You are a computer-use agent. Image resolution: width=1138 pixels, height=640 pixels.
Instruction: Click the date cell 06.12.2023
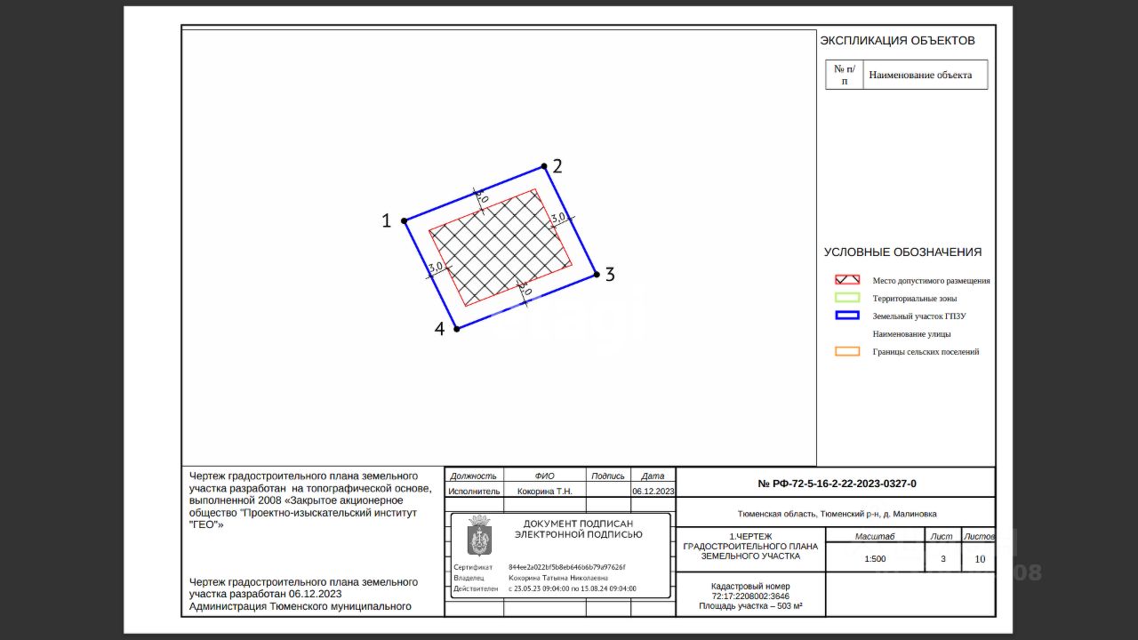pyautogui.click(x=653, y=491)
